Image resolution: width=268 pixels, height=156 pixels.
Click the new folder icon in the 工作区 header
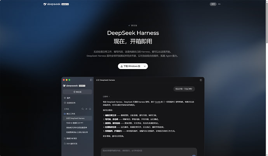[90, 109]
